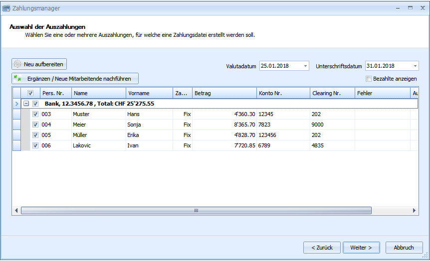Uncheck the payment row for Lakovic Ivan

point(35,145)
